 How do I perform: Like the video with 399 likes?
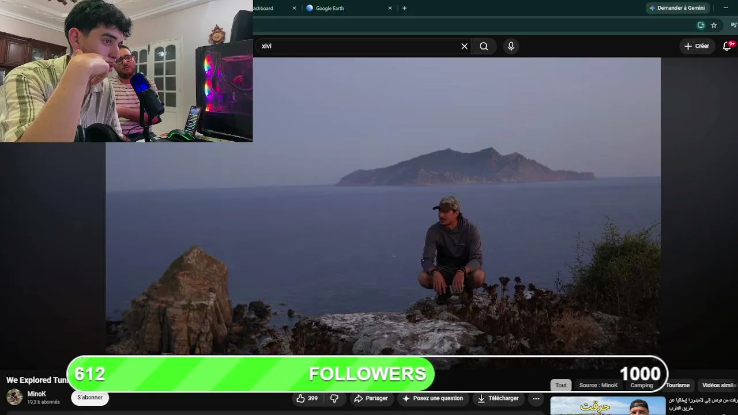pos(307,398)
